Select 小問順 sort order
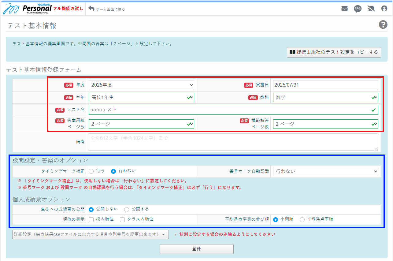The width and height of the screenshot is (393, 261). (276, 219)
